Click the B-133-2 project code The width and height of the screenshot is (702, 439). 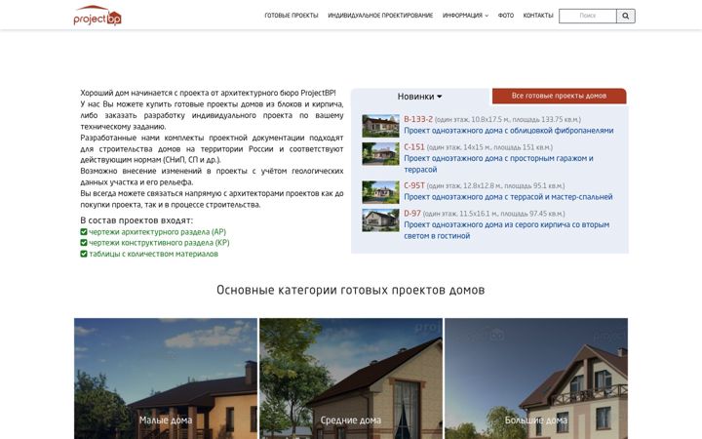coord(418,119)
